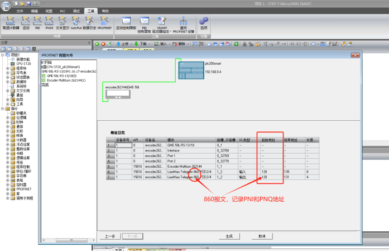Image resolution: width=389 pixels, height=251 pixels.
Task: Click the green Run PLC button
Action: (97, 44)
